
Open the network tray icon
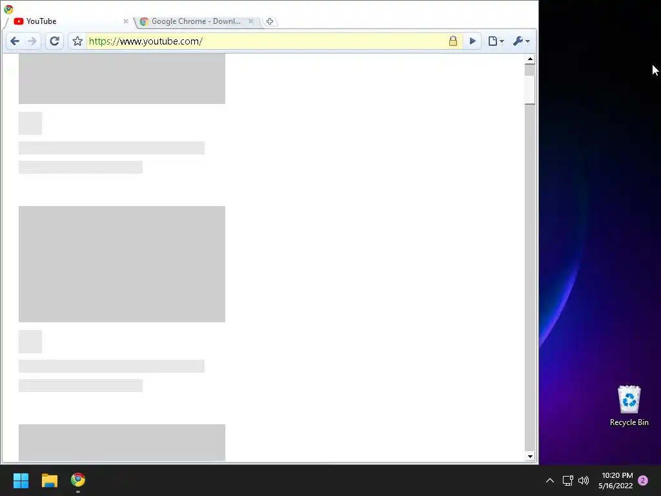pyautogui.click(x=568, y=480)
